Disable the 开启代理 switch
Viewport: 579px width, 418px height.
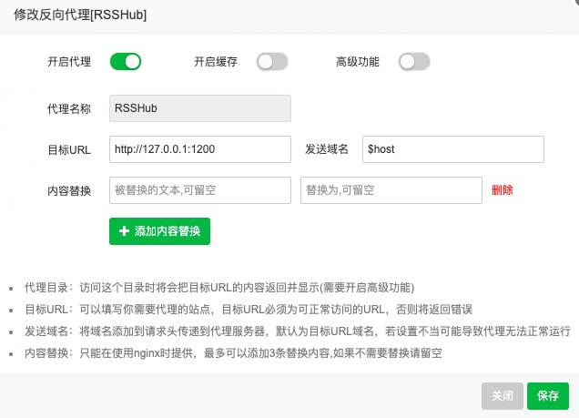[x=126, y=62]
